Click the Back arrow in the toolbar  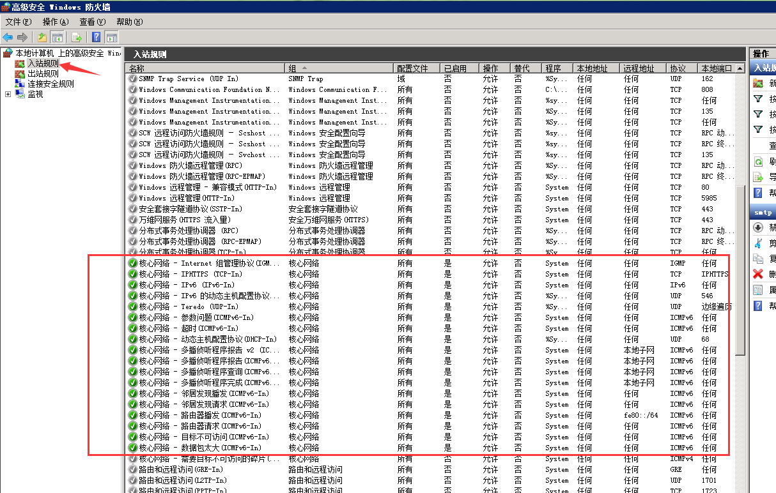8,37
